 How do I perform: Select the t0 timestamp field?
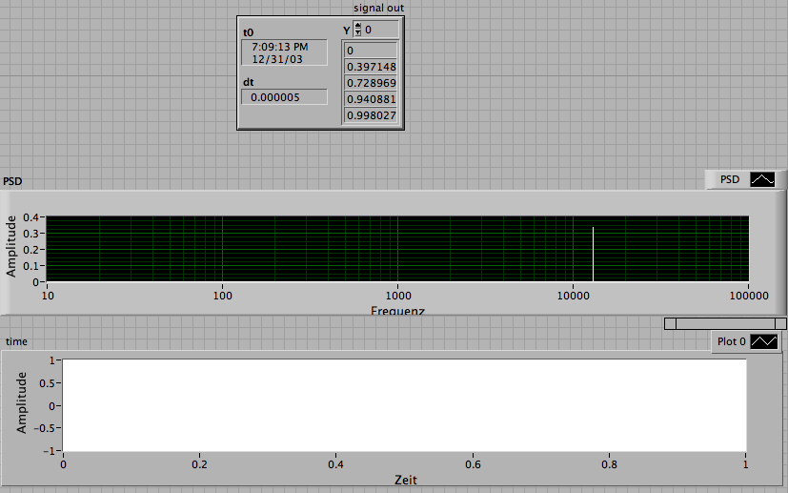285,52
